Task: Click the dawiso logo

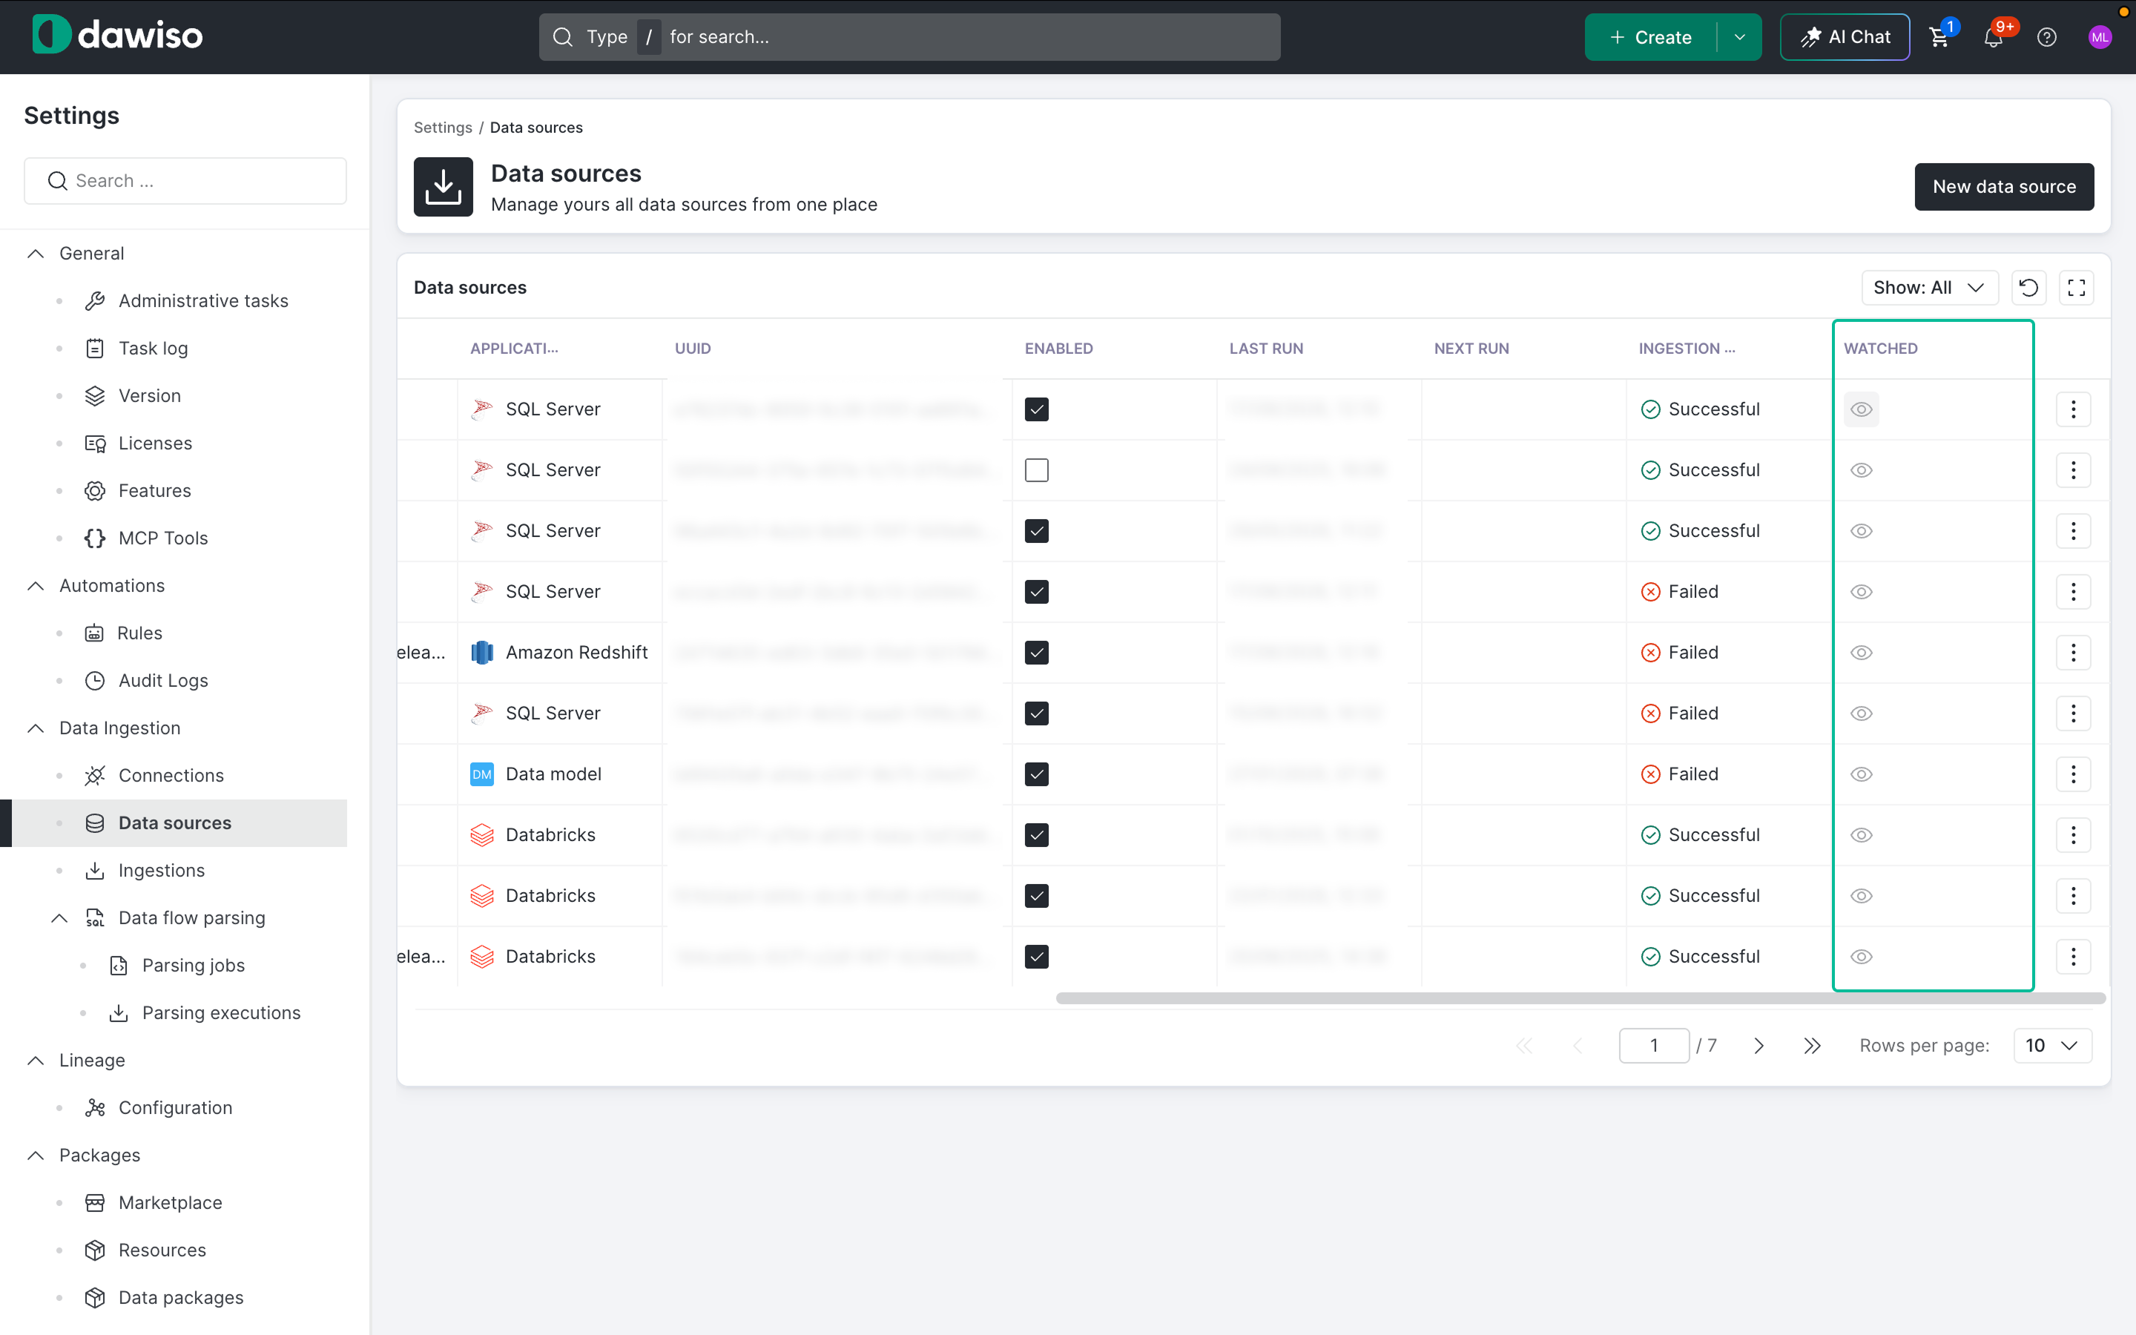Action: (x=117, y=36)
